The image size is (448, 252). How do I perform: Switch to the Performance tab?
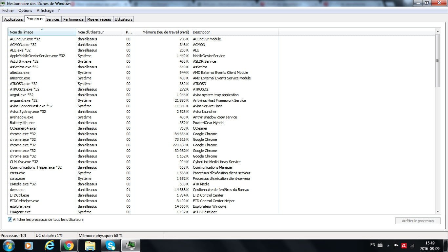(x=73, y=19)
